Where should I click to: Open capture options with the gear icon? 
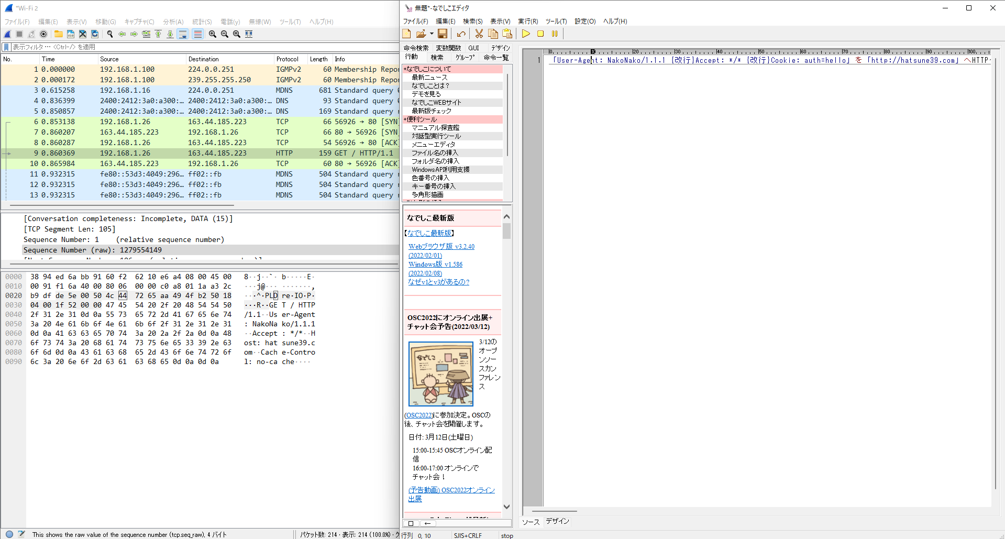[x=43, y=34]
